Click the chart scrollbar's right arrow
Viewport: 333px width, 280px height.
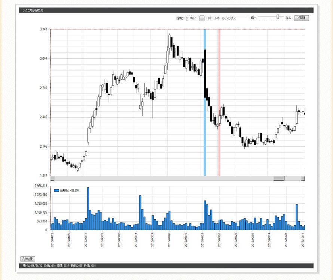pyautogui.click(x=303, y=178)
